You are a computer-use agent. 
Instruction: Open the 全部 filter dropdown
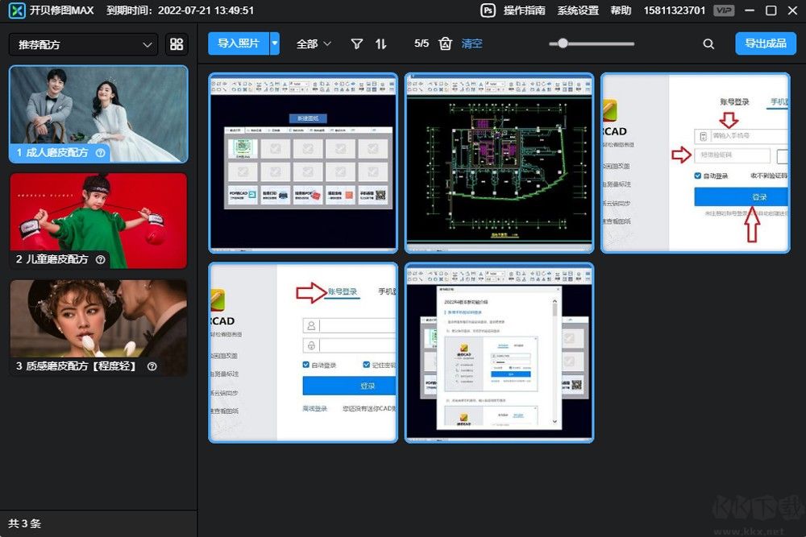coord(314,44)
